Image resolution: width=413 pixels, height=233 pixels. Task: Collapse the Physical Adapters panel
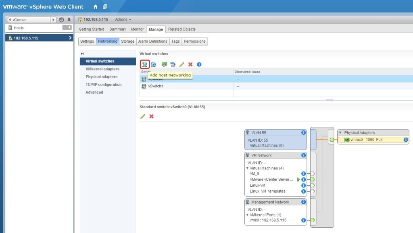tap(340, 133)
